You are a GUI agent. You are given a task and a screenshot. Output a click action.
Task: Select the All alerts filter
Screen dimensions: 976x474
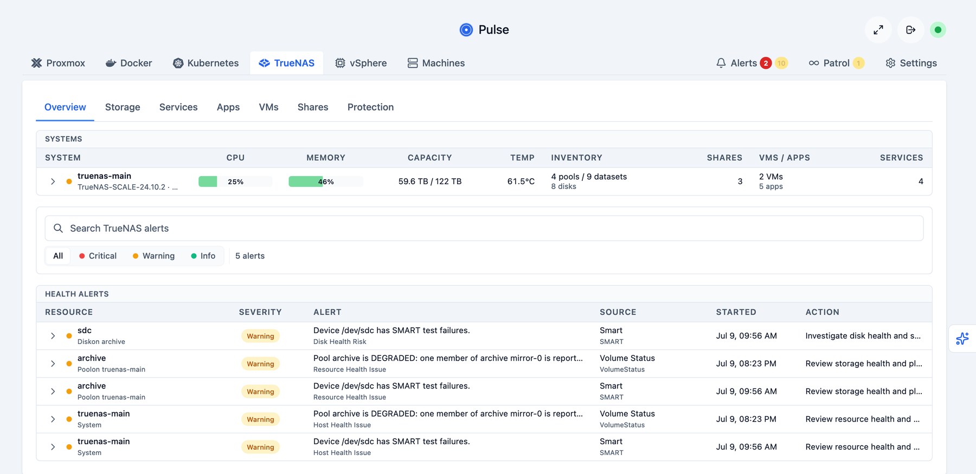pyautogui.click(x=58, y=256)
